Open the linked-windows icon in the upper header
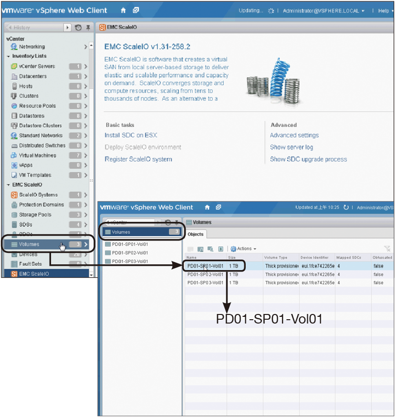396x418 pixels. (x=136, y=10)
